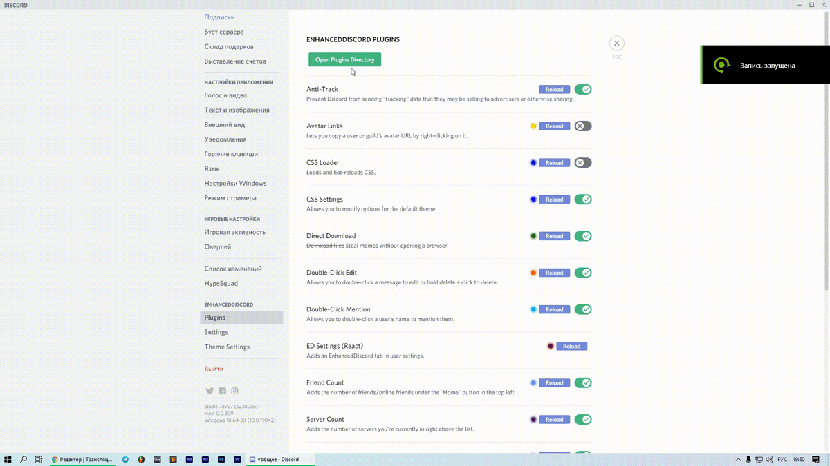Show hidden system tray icons

(x=737, y=459)
